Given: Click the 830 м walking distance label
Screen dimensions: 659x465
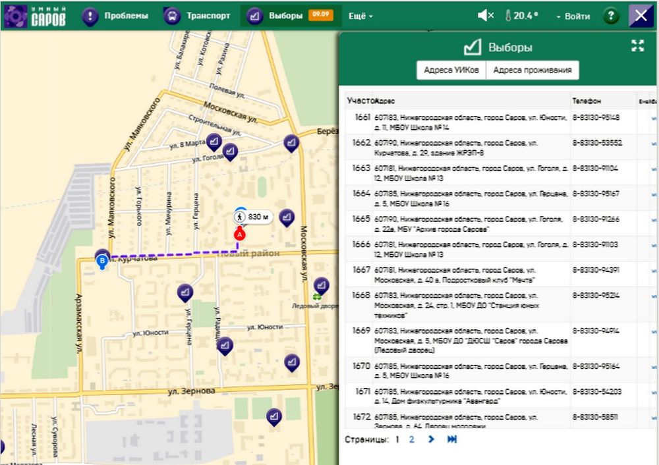Looking at the screenshot, I should [253, 217].
